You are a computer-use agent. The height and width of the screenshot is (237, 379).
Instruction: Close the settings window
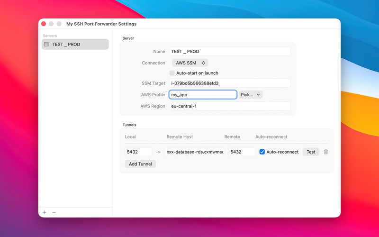tap(44, 24)
